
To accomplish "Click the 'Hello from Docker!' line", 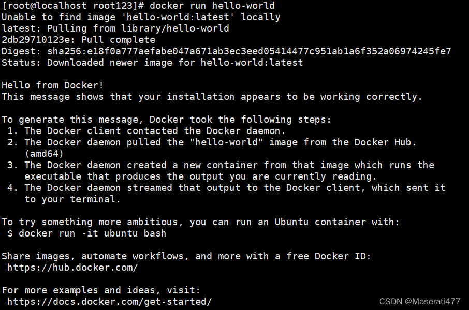I will [x=53, y=85].
